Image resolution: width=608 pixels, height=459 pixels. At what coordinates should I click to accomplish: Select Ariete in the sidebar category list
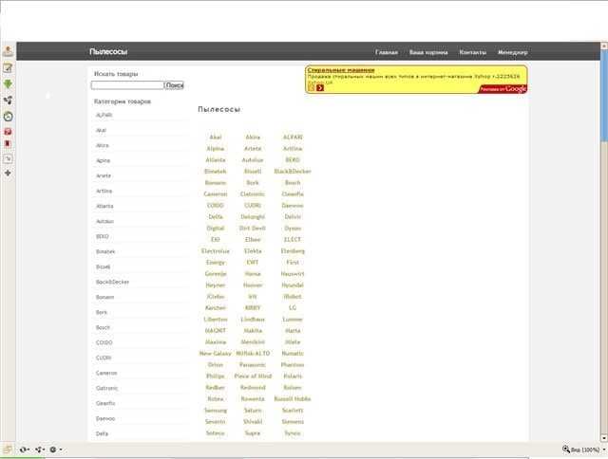point(104,175)
